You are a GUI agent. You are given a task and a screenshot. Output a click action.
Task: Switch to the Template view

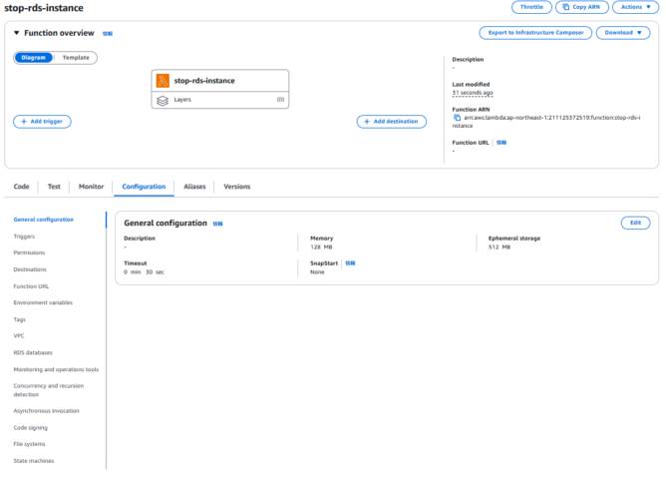click(76, 58)
